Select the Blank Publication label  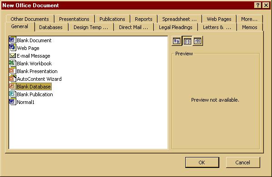pos(35,94)
